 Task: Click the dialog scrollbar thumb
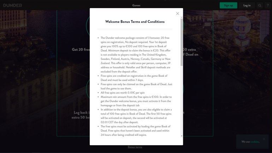[x=182, y=42]
